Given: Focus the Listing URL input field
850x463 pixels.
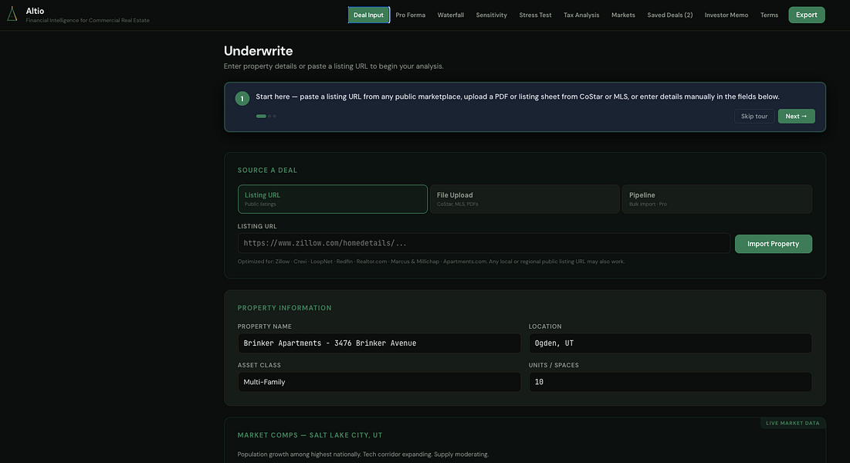Looking at the screenshot, I should tap(483, 243).
